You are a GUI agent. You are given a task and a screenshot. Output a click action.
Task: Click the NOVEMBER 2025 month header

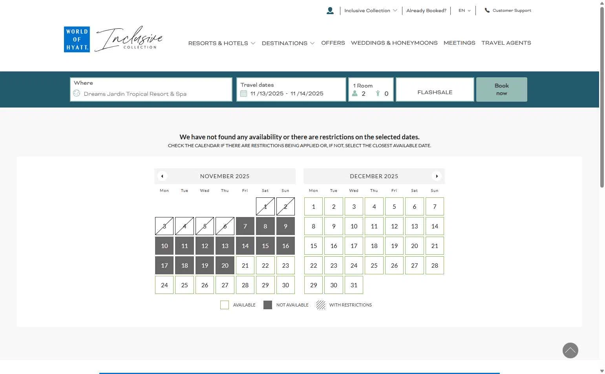pyautogui.click(x=225, y=176)
